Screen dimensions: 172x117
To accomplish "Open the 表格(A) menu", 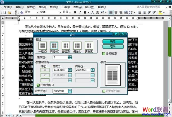I will [x=77, y=7].
